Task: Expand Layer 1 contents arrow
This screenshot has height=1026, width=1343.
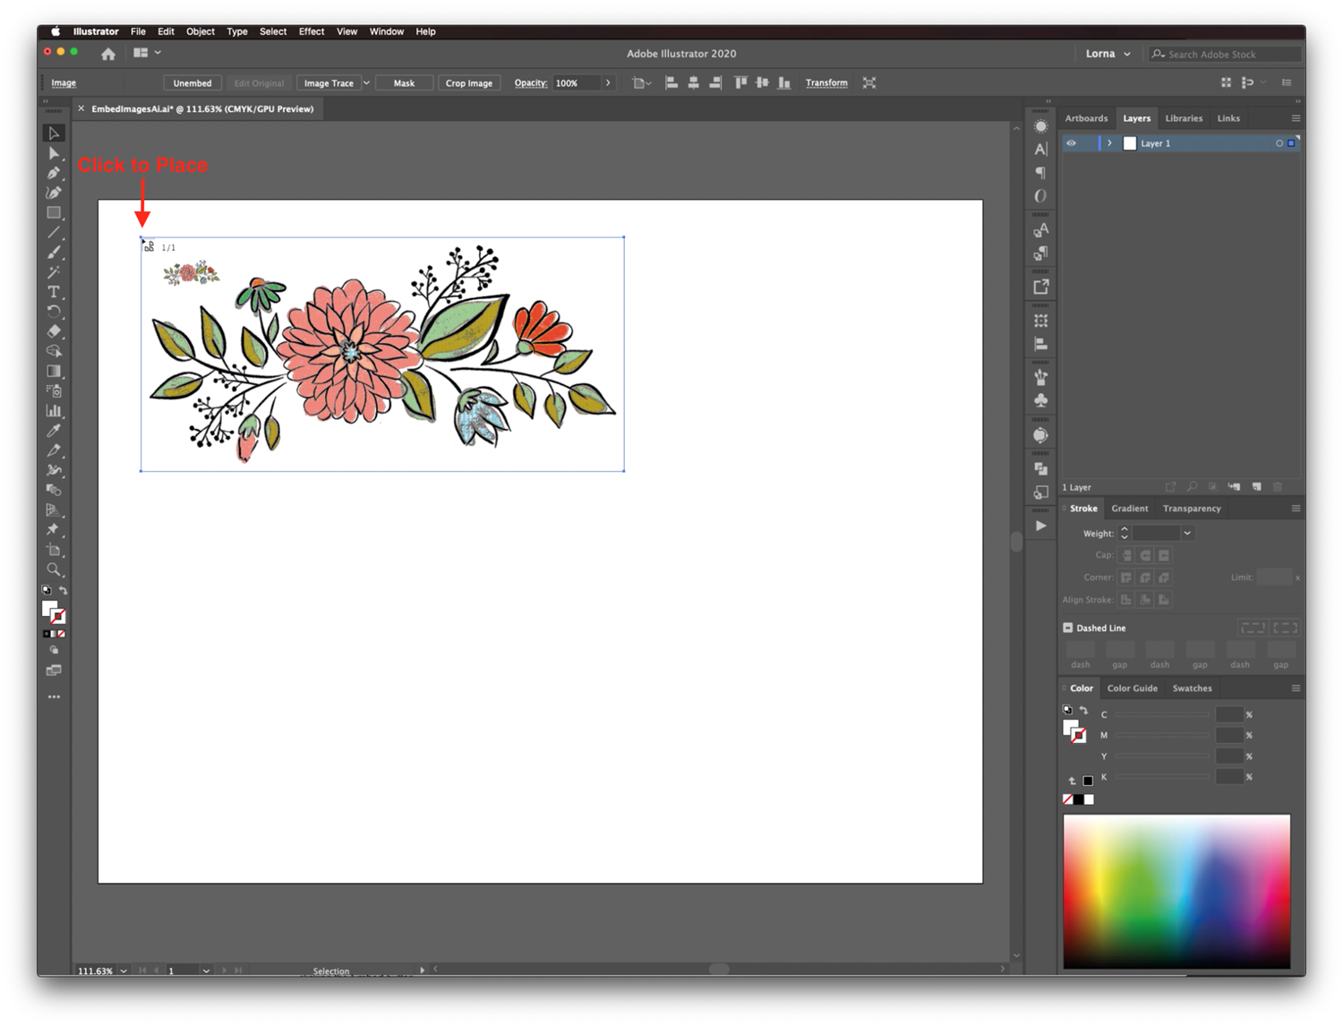Action: pos(1109,143)
